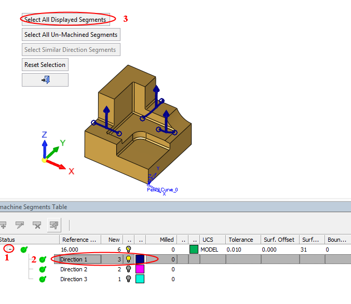Click the green checkmark status of Direction 3
Viewport: 351px width, 304px height.
tap(43, 279)
